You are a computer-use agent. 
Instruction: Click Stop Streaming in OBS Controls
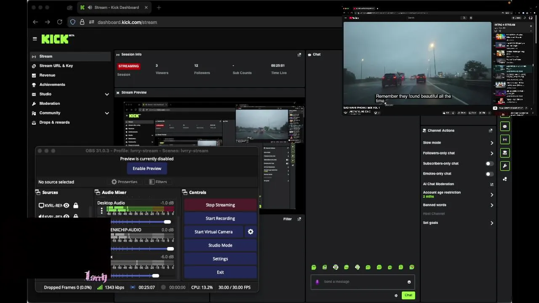coord(220,205)
